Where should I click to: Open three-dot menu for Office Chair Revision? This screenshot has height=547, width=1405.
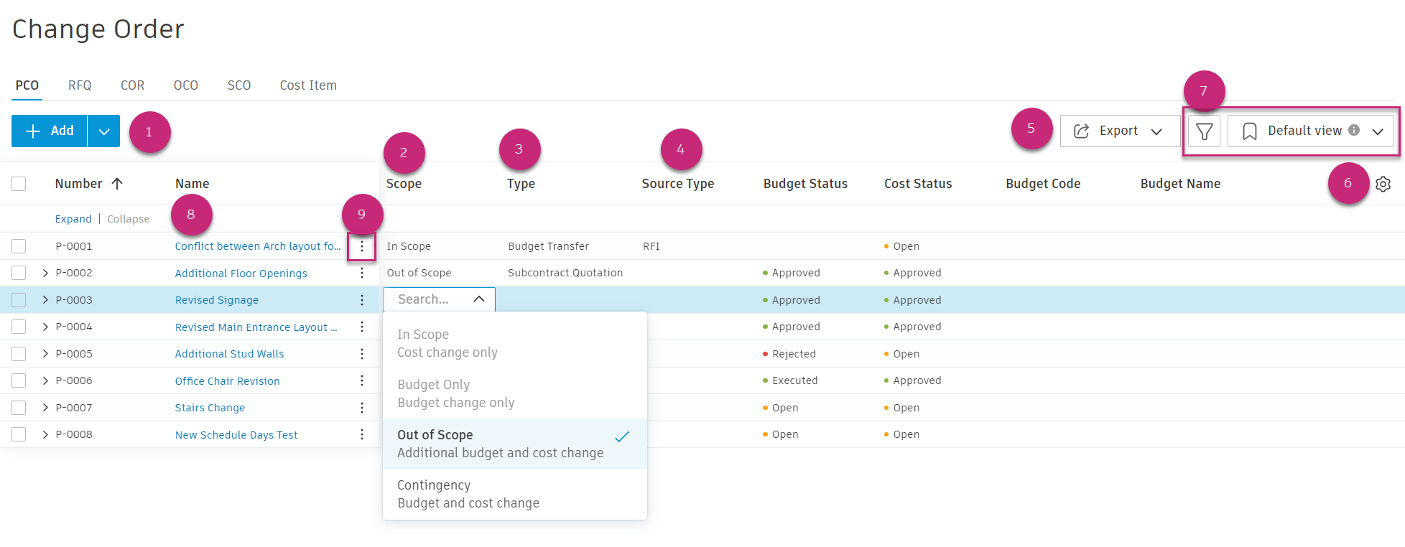(x=362, y=380)
